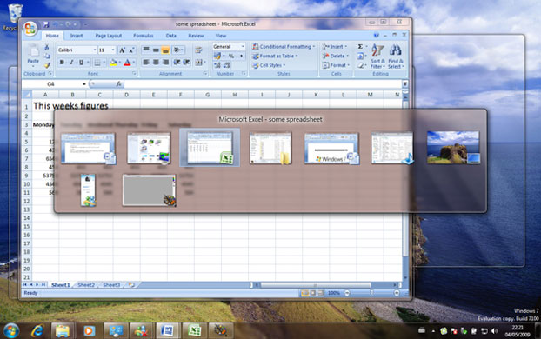Apply Top Align to cell content
The width and height of the screenshot is (541, 339).
(x=146, y=50)
